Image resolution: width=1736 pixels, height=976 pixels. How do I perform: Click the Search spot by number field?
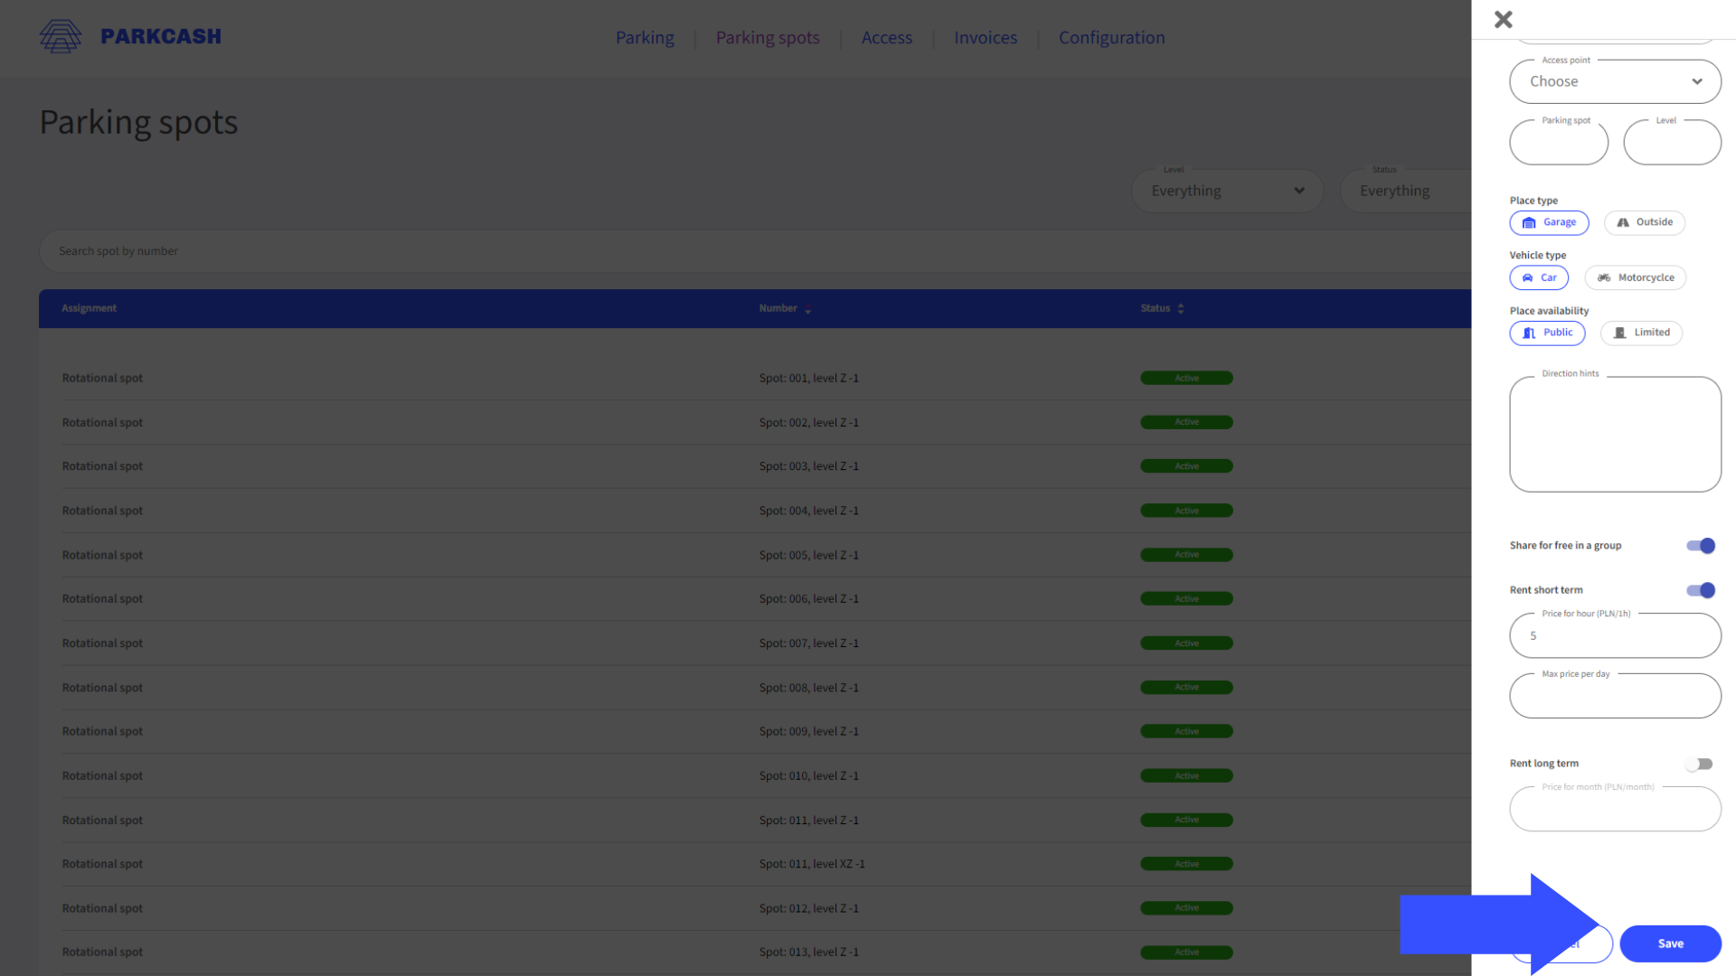[362, 250]
